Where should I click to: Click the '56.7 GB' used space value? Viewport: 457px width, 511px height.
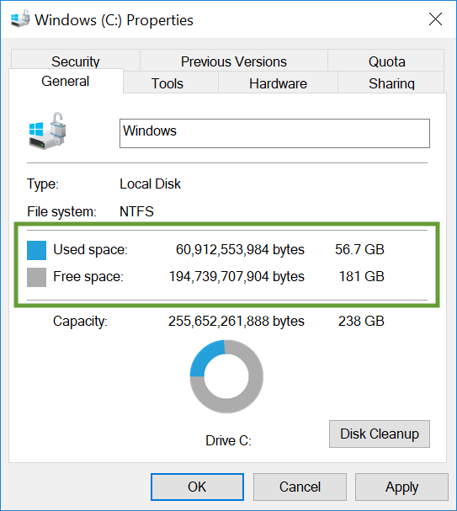[x=359, y=250]
